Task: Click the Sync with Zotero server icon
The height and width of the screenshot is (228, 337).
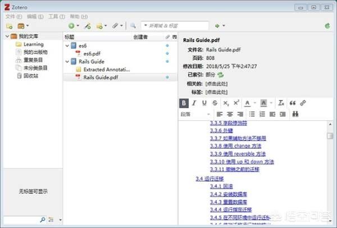Action: pyautogui.click(x=327, y=26)
